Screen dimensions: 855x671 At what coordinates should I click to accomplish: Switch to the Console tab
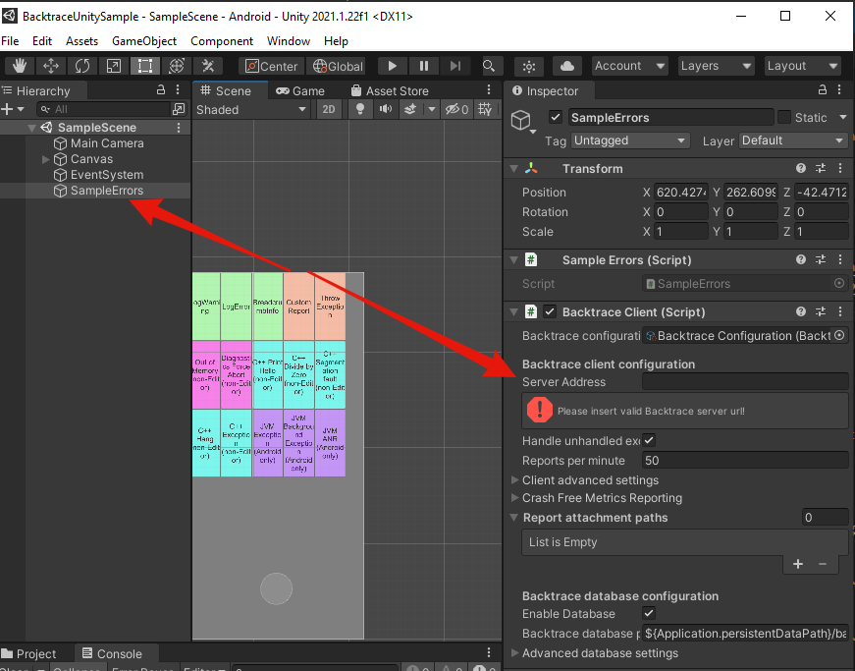tap(112, 653)
